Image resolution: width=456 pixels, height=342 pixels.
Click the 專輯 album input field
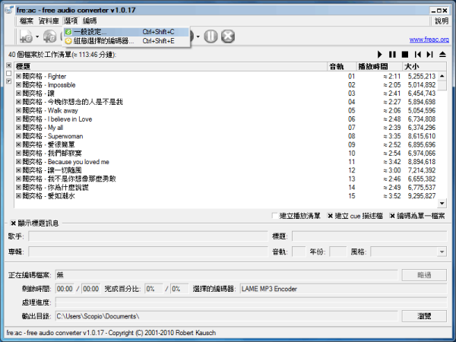click(x=148, y=252)
